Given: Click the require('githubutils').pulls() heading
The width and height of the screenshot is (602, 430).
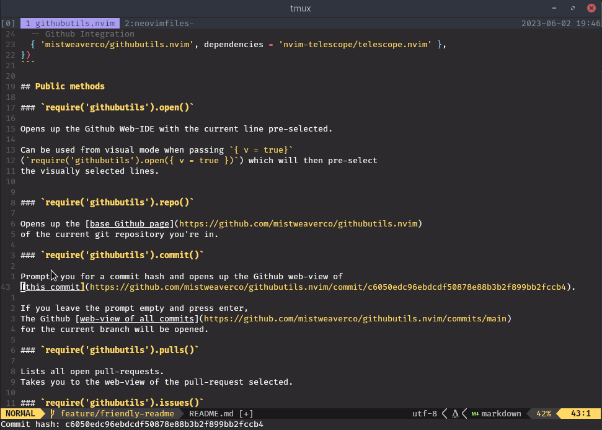Looking at the screenshot, I should [x=110, y=350].
